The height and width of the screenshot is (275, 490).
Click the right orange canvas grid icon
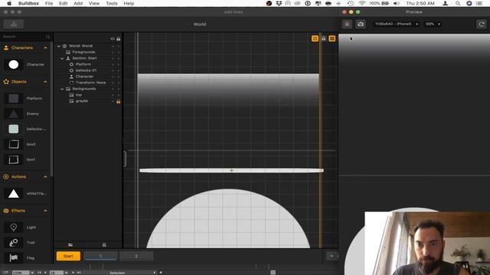click(332, 38)
